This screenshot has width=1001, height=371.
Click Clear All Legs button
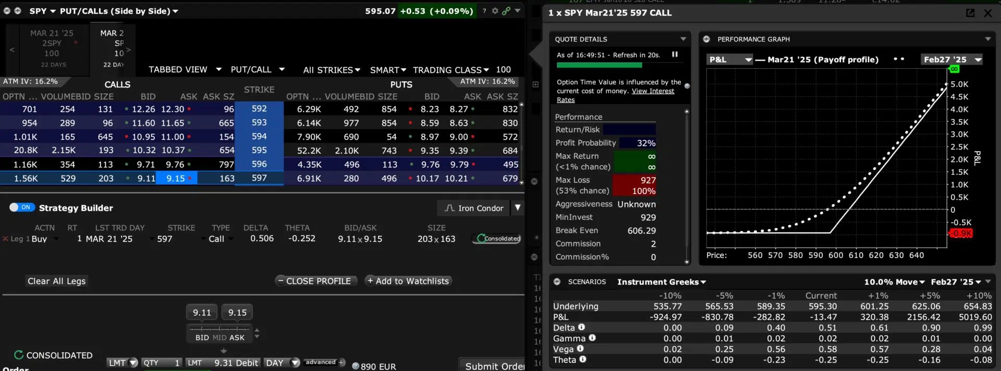click(57, 281)
